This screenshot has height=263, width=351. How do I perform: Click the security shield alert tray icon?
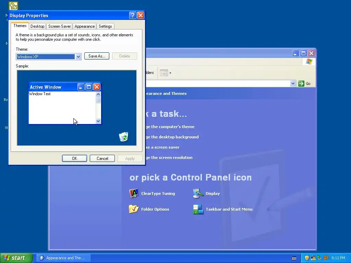click(307, 258)
